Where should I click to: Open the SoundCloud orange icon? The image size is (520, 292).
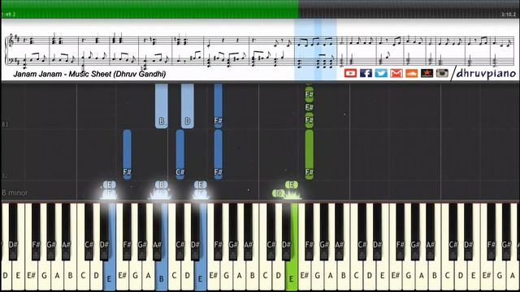tap(412, 73)
